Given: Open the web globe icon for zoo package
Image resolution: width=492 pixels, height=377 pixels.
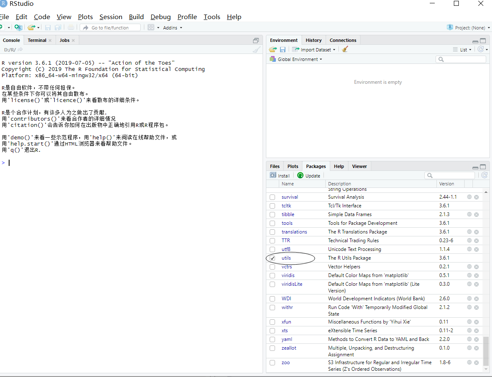Looking at the screenshot, I should 470,362.
